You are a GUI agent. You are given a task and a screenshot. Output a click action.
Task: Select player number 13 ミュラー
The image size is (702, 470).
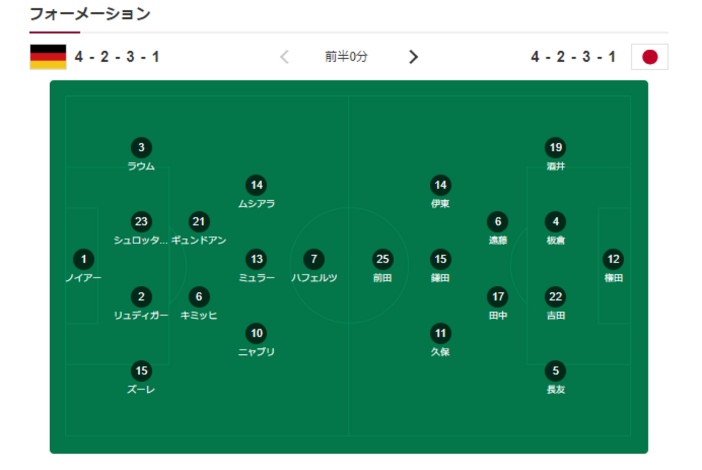[256, 259]
